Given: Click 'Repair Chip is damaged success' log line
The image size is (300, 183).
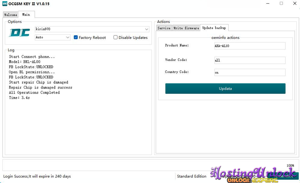Looking at the screenshot, I should [x=41, y=88].
